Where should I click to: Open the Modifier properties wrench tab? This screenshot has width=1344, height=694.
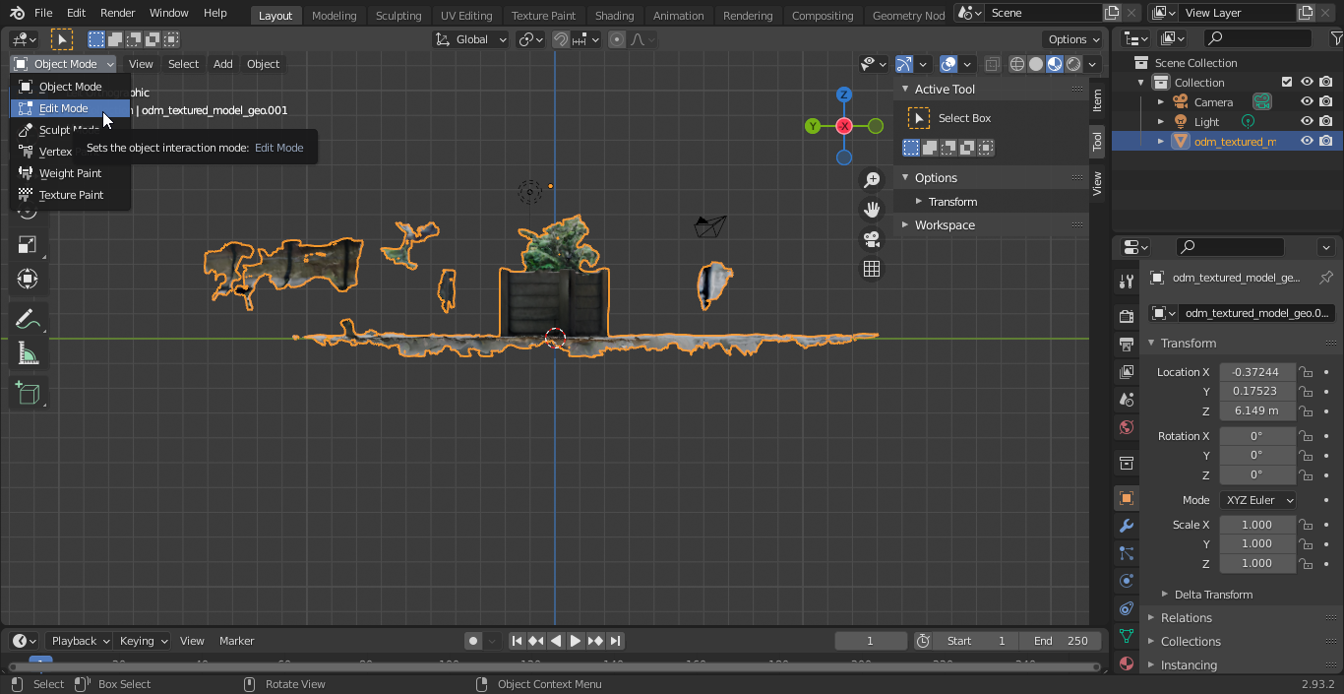click(x=1127, y=526)
